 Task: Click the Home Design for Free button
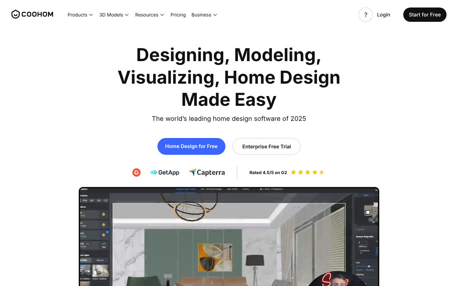[x=191, y=146]
